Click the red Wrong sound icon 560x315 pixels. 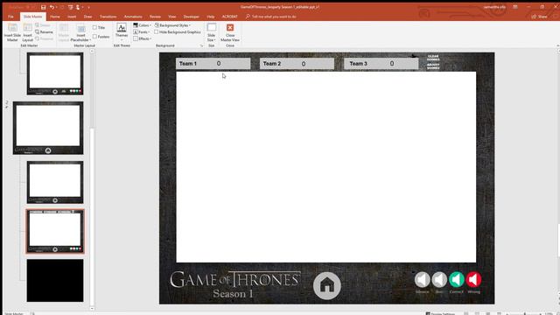point(473,280)
